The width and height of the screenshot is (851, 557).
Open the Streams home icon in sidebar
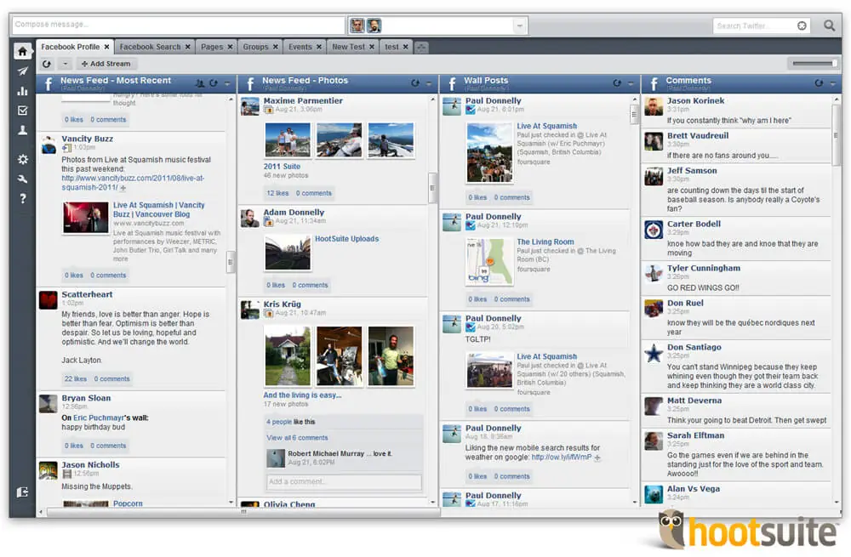point(22,51)
